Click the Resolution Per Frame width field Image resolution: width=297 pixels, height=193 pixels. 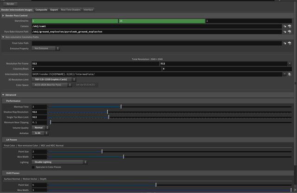coord(96,64)
